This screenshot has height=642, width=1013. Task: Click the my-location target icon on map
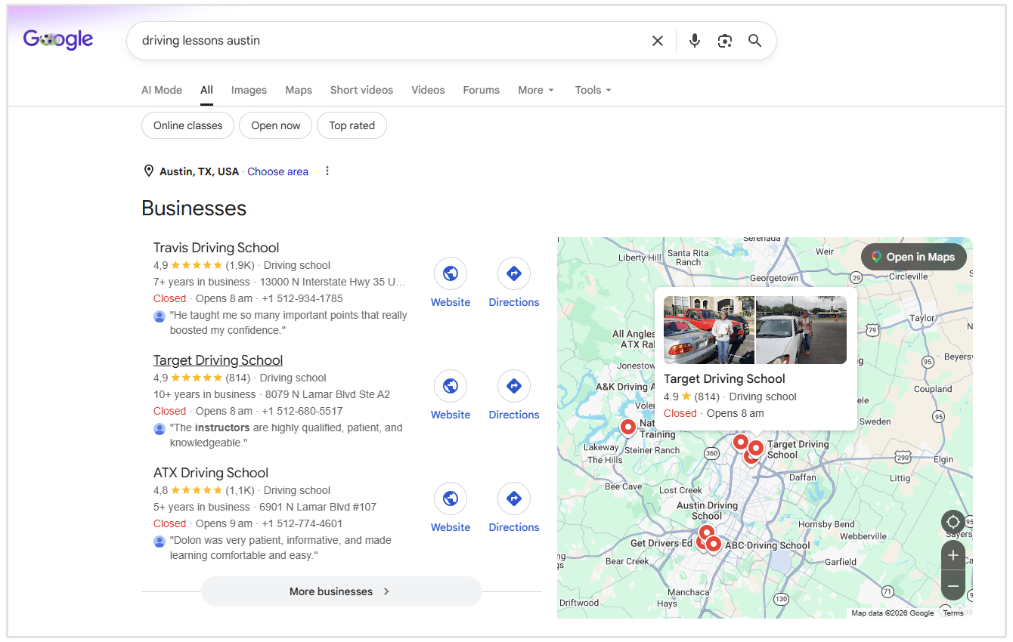pyautogui.click(x=953, y=522)
